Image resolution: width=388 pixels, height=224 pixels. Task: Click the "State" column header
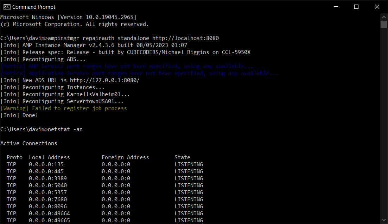182,157
